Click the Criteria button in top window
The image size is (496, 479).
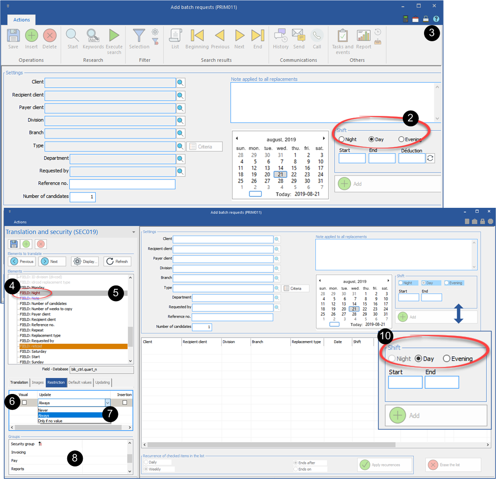[x=204, y=147]
